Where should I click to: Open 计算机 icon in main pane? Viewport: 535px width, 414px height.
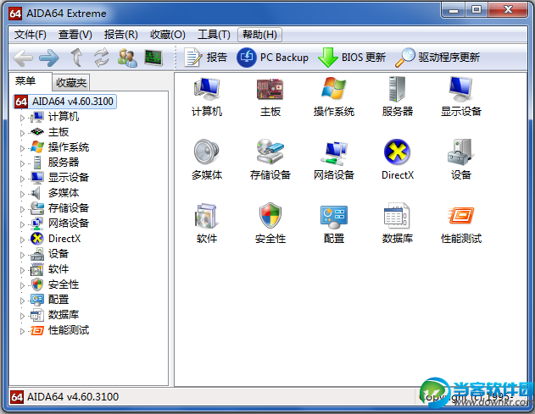[207, 97]
